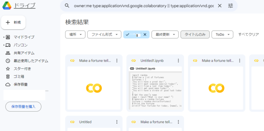Open more options for Make a fortune card left of Untitled1.ipynb
The image size is (264, 131).
[117, 61]
